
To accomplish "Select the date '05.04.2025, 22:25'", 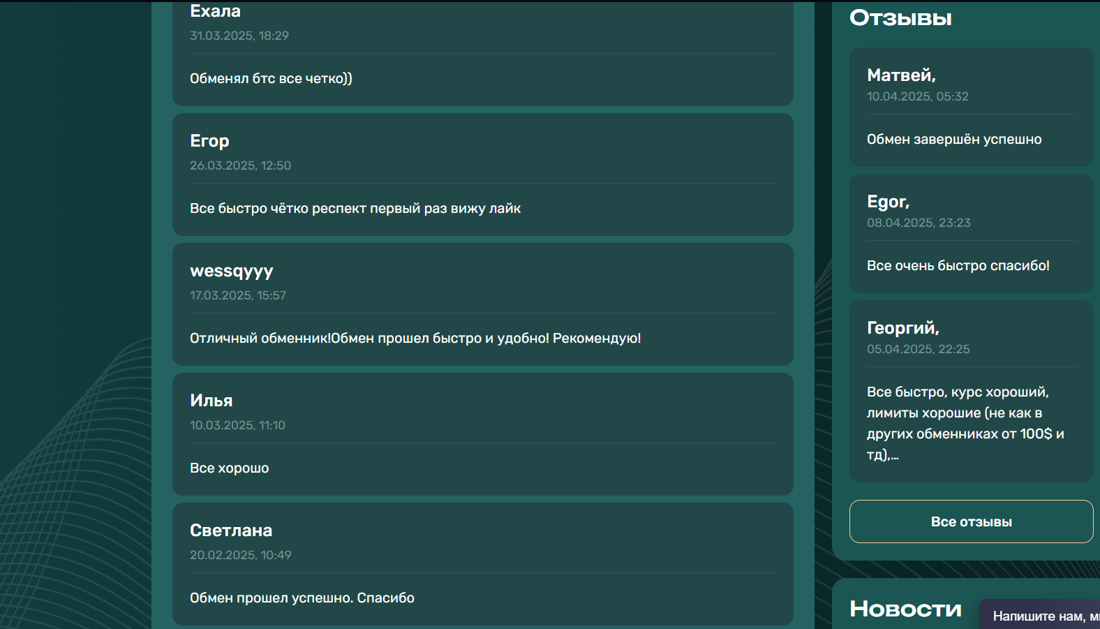I will coord(919,349).
